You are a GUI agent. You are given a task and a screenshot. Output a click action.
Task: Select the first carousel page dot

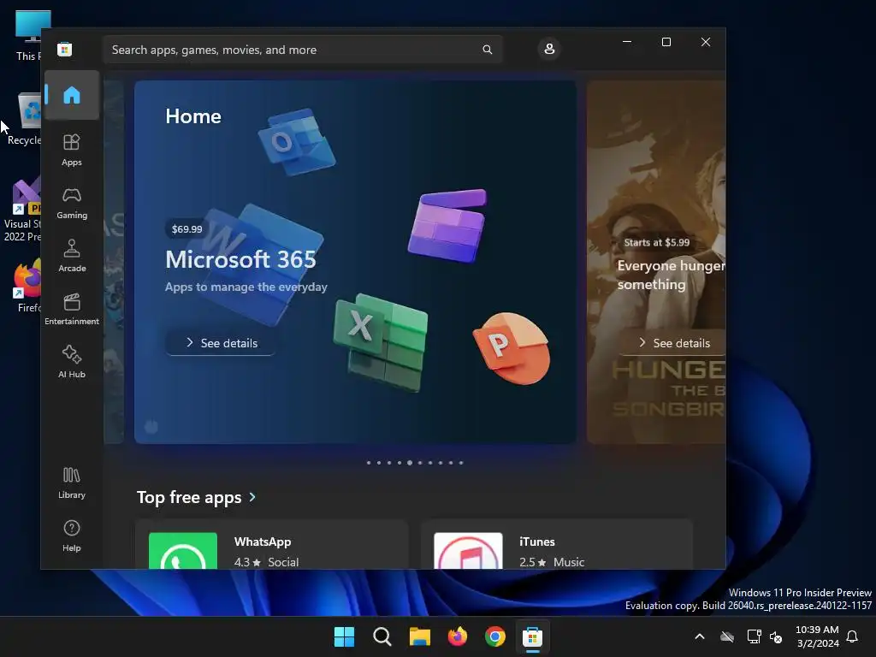coord(369,463)
